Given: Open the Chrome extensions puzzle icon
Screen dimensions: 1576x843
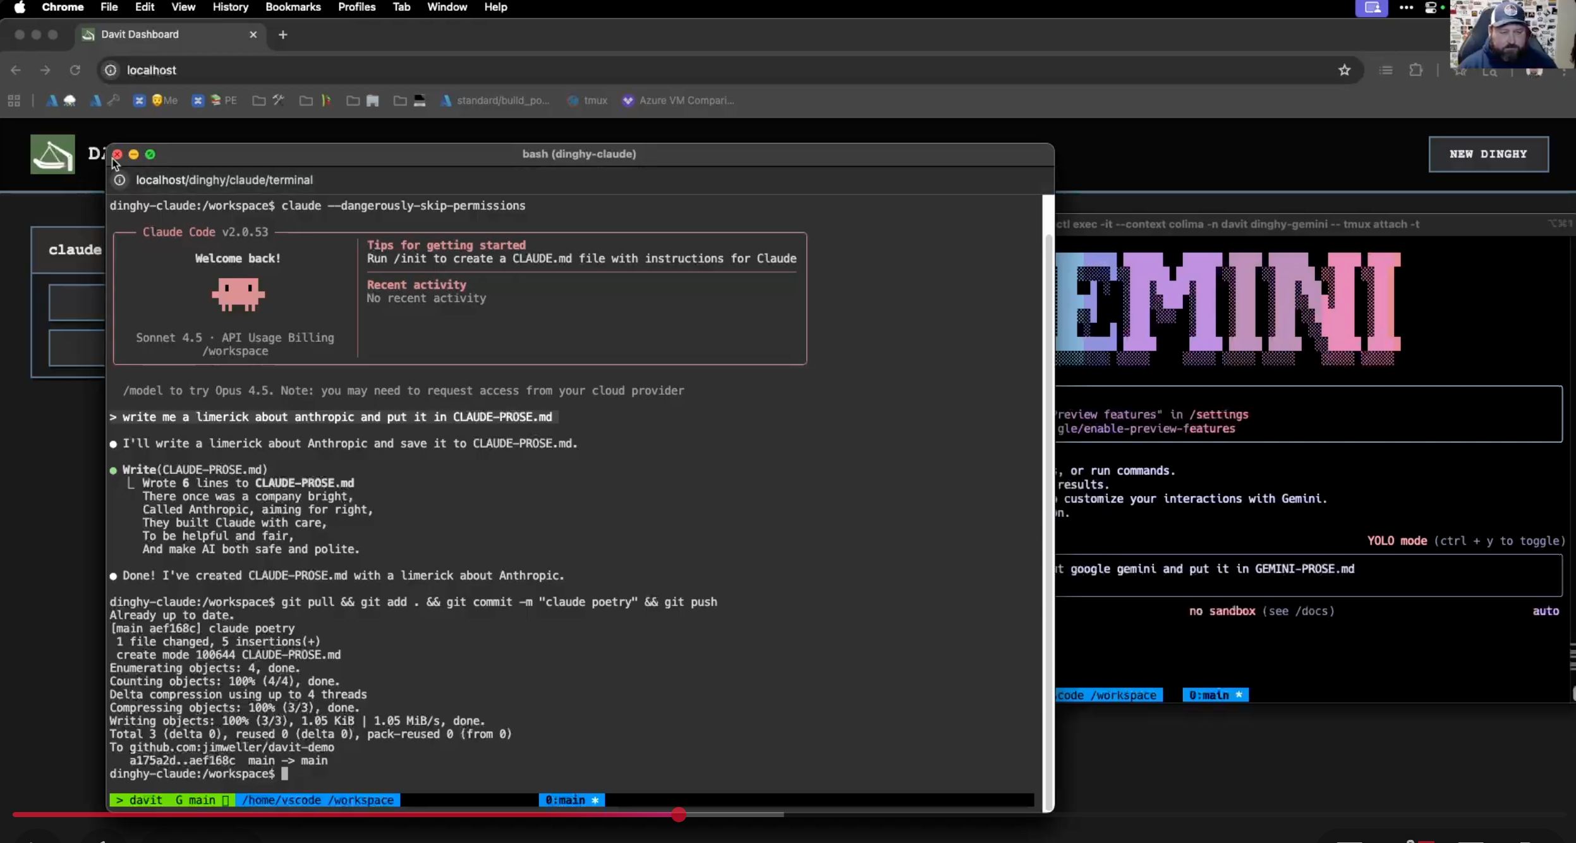Looking at the screenshot, I should coord(1415,70).
